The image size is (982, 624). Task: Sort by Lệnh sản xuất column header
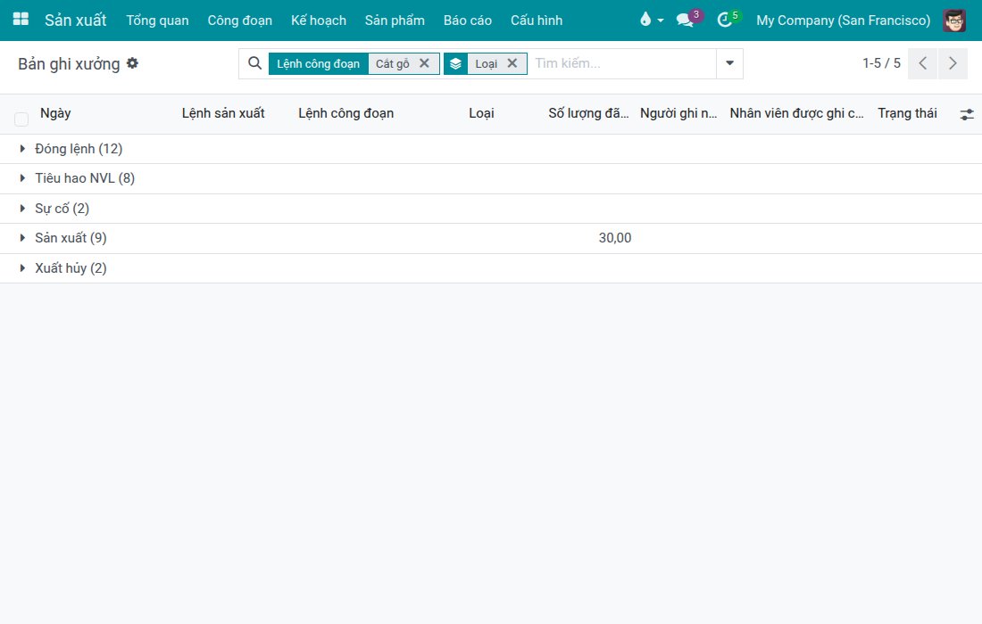coord(223,113)
